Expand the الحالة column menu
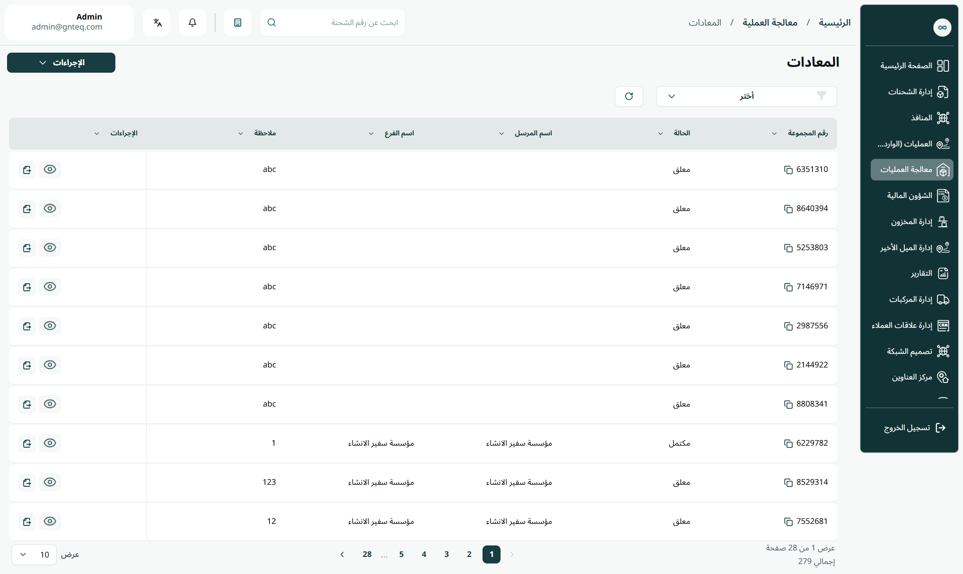The height and width of the screenshot is (574, 963). pyautogui.click(x=661, y=133)
